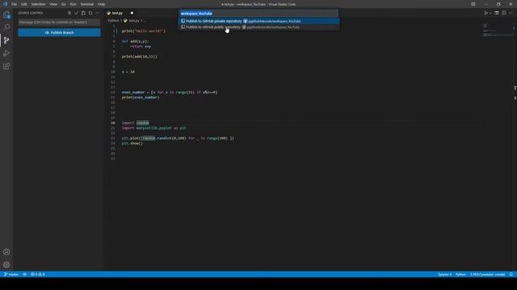Open the Run menu

74,4
